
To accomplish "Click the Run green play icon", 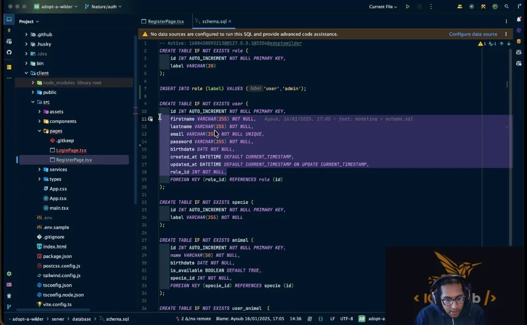I will pyautogui.click(x=408, y=7).
